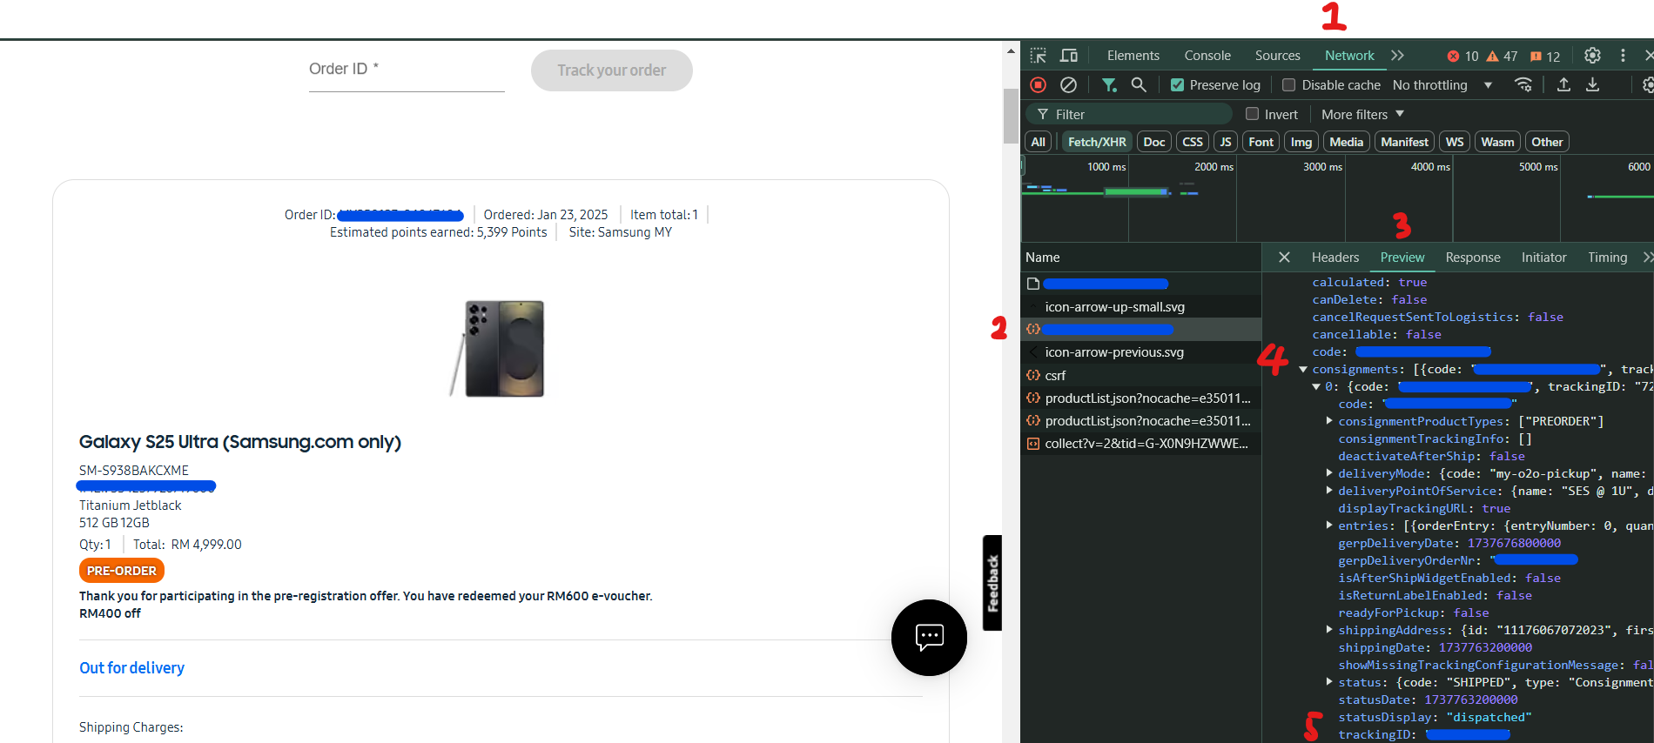Open the Timing tab
1654x743 pixels.
coord(1607,258)
